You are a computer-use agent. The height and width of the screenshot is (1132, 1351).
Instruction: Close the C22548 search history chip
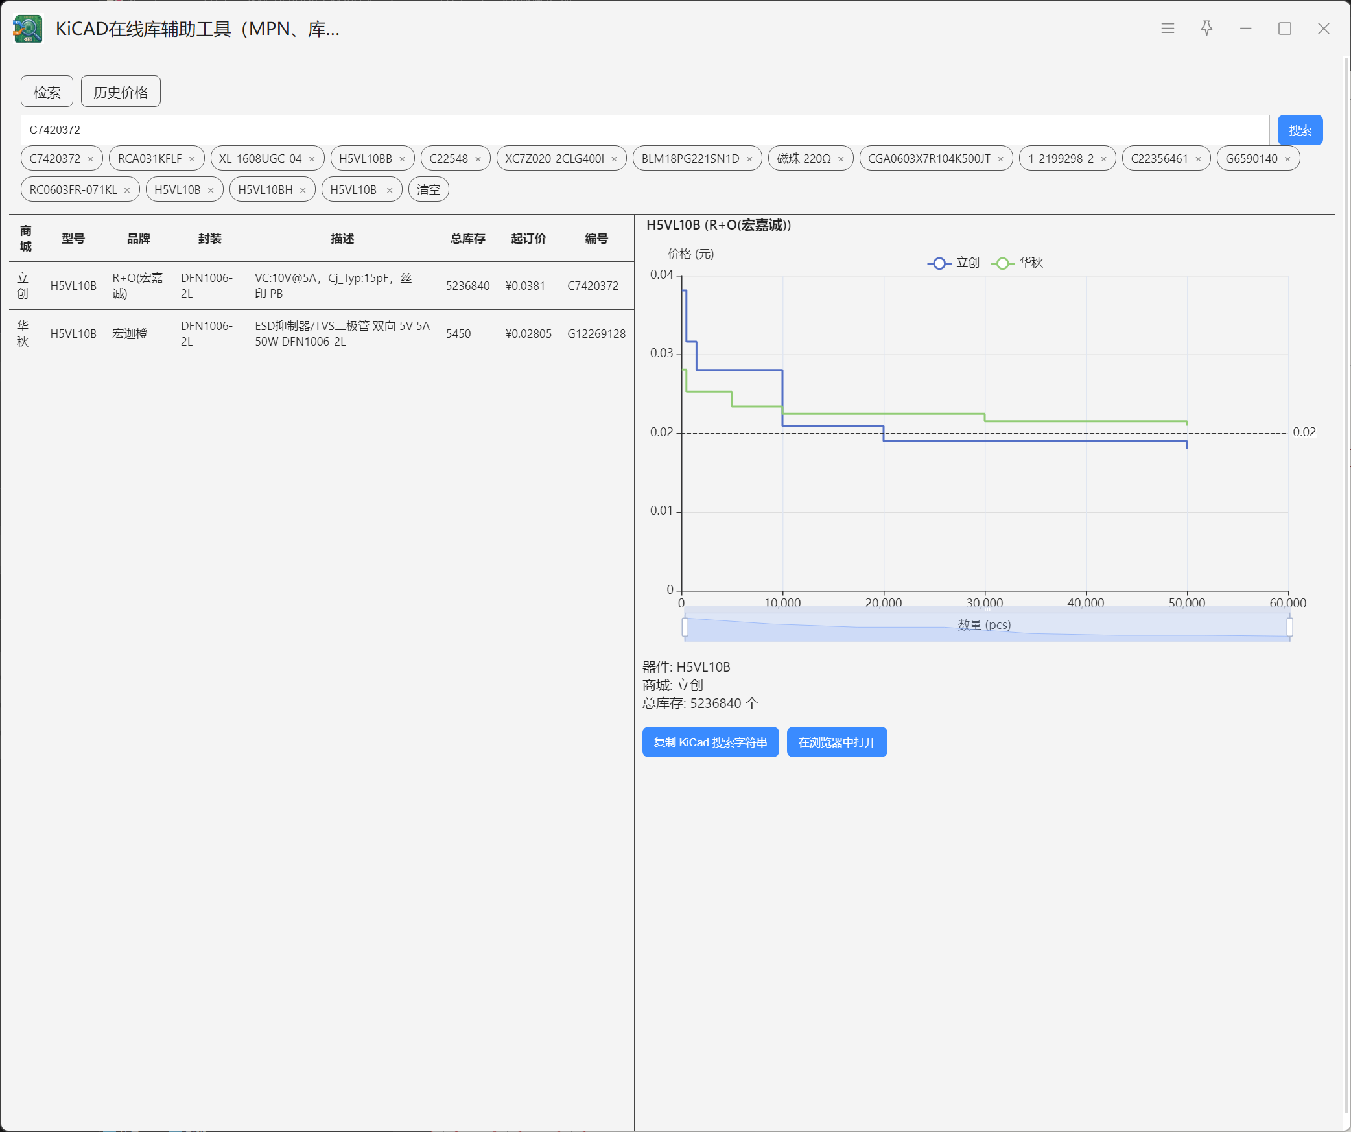[x=478, y=159]
